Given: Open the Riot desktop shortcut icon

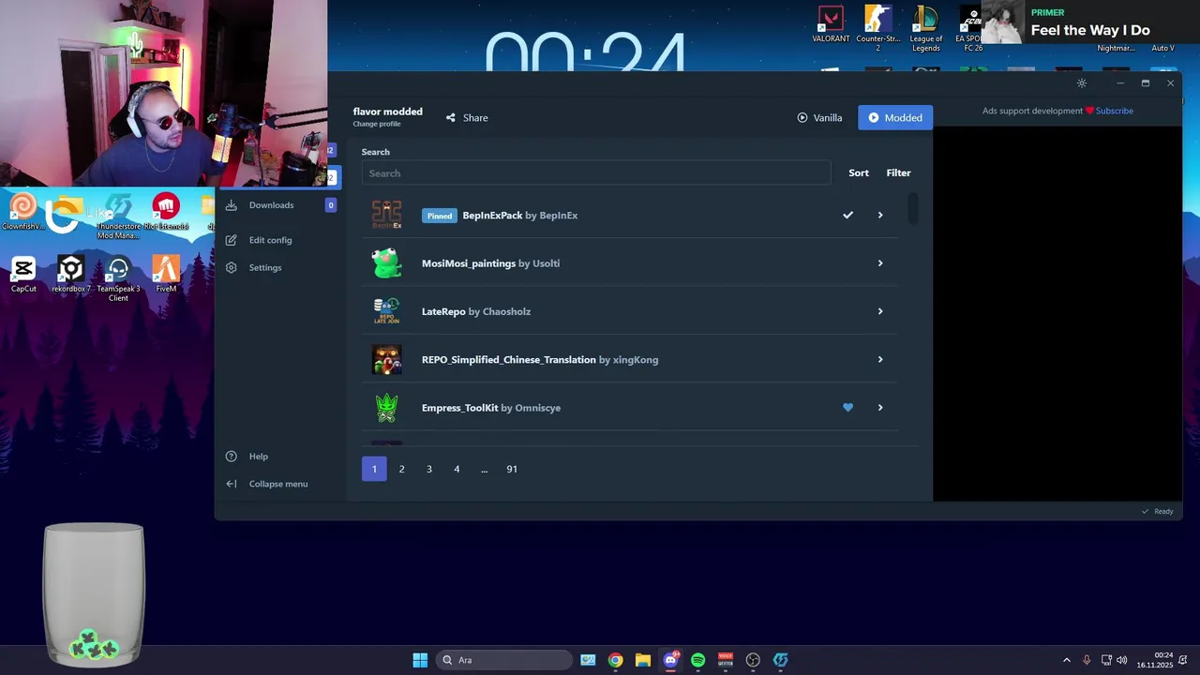Looking at the screenshot, I should coord(166,212).
